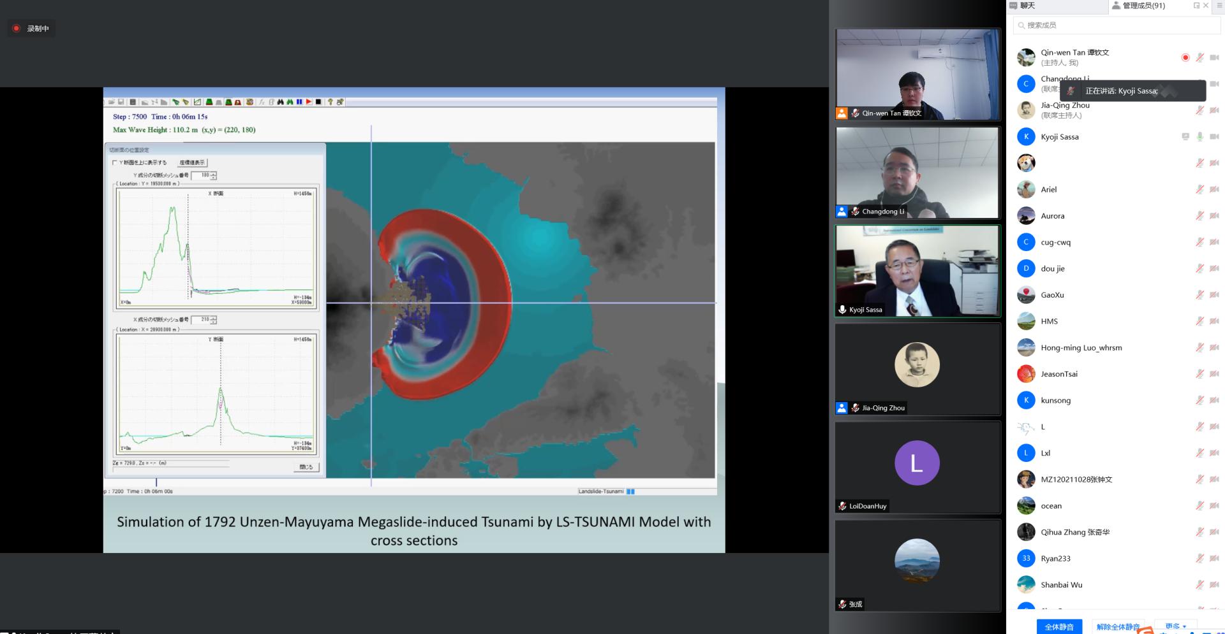Toggle microphone for Kyoji Sassa in list
Screen dimensions: 1225x634
point(1199,136)
